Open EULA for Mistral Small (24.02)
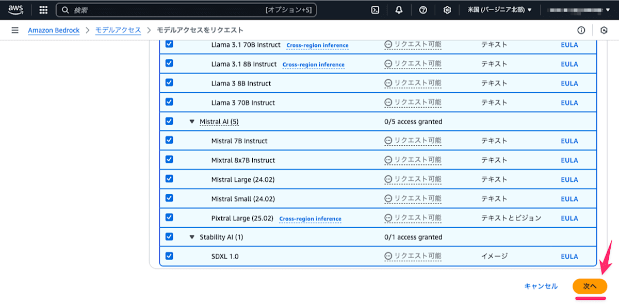This screenshot has height=304, width=619. tap(569, 199)
